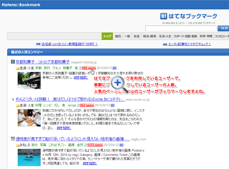Click the 検索 search button
The height and width of the screenshot is (169, 229).
tap(223, 28)
